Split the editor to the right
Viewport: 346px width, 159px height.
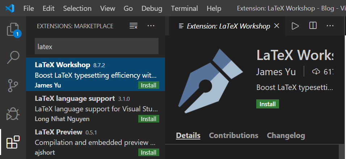pyautogui.click(x=313, y=26)
